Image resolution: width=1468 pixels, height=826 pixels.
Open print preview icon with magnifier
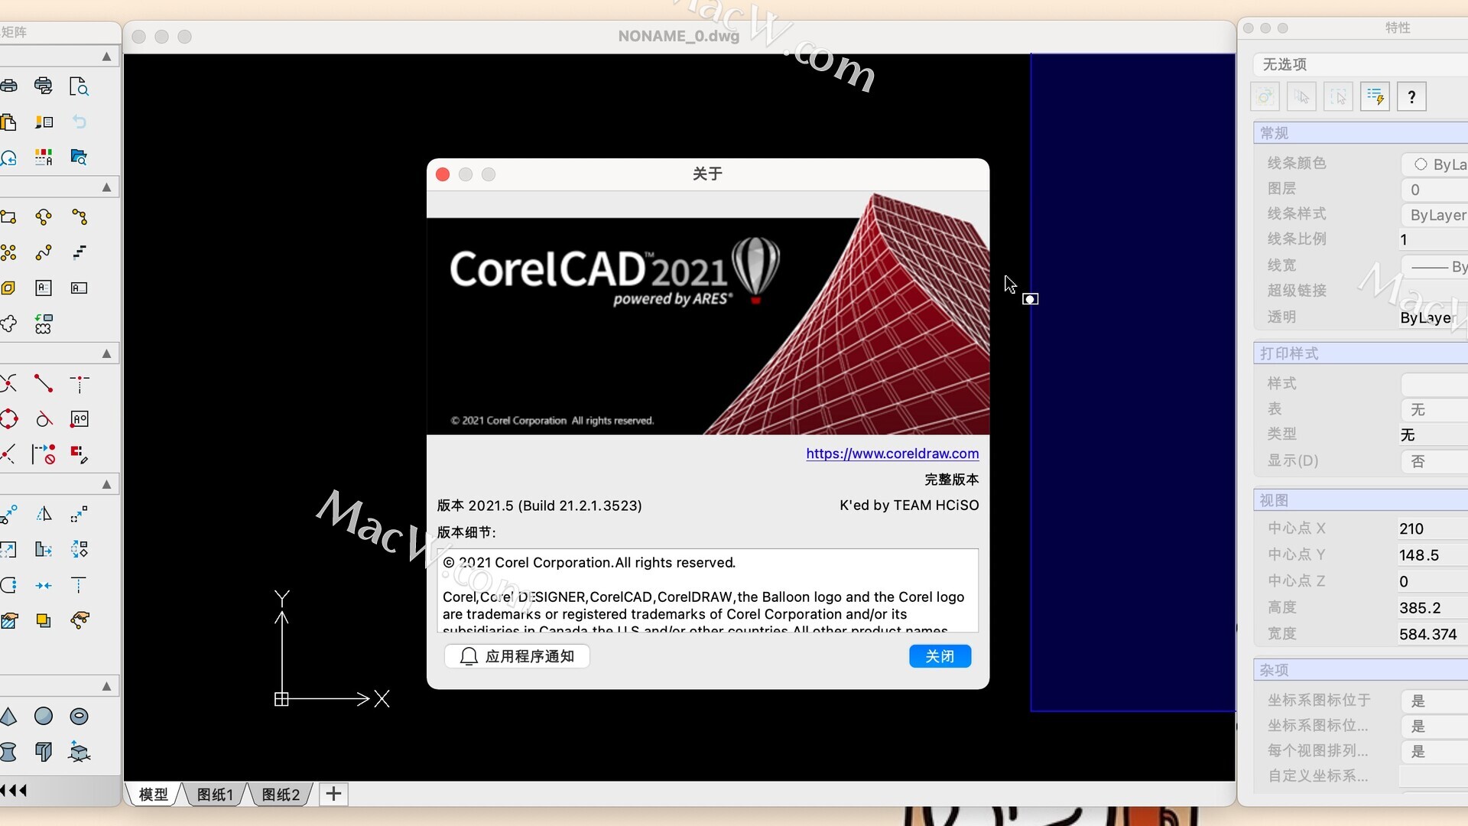[x=79, y=86]
